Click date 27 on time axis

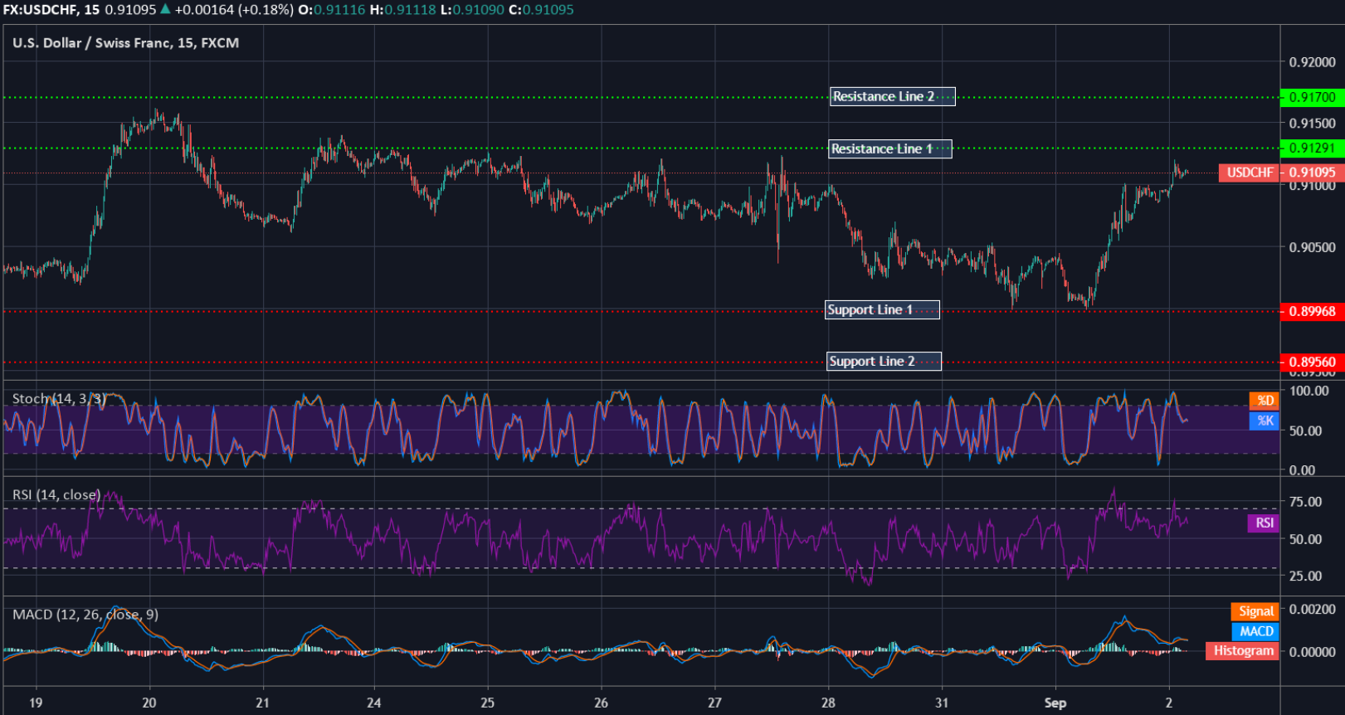[714, 703]
